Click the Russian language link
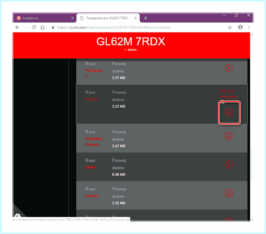The image size is (266, 234). coord(92,99)
